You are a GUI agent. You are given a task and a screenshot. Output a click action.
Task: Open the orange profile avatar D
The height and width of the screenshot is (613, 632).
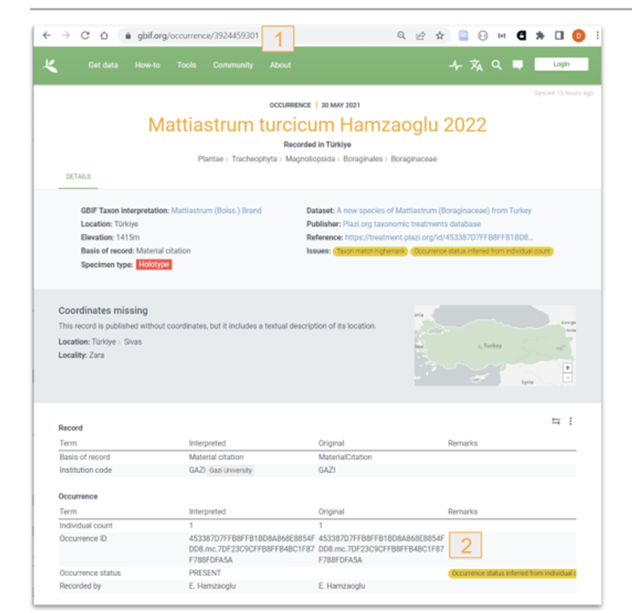click(x=578, y=36)
